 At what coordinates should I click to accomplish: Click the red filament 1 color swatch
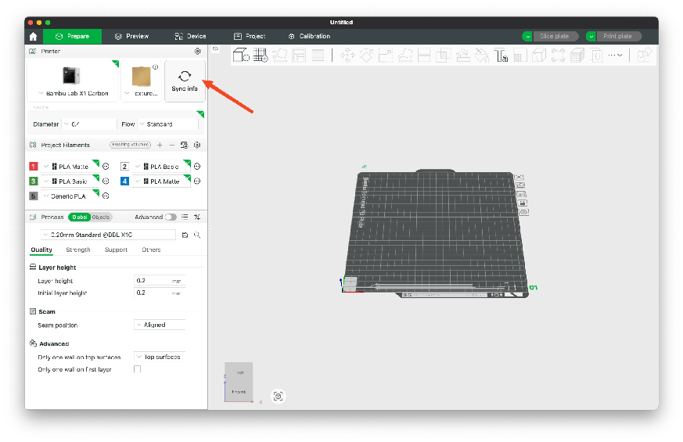click(34, 167)
